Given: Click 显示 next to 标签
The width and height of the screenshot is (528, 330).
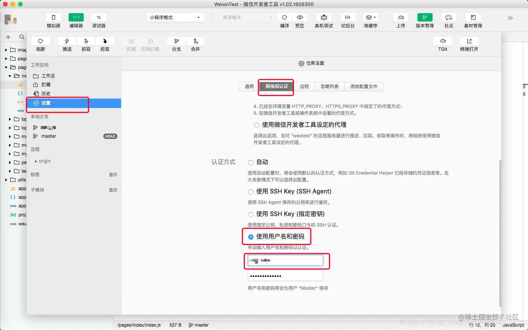Looking at the screenshot, I should pos(113,175).
